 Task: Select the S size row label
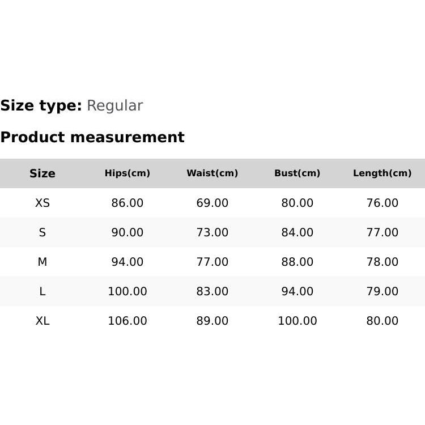pyautogui.click(x=42, y=232)
